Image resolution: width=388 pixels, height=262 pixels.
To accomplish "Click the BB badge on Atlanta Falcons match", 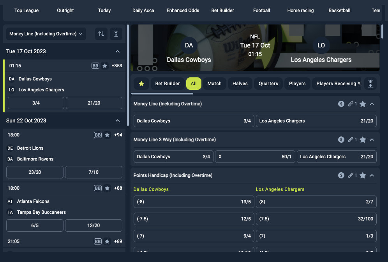I will pyautogui.click(x=98, y=188).
